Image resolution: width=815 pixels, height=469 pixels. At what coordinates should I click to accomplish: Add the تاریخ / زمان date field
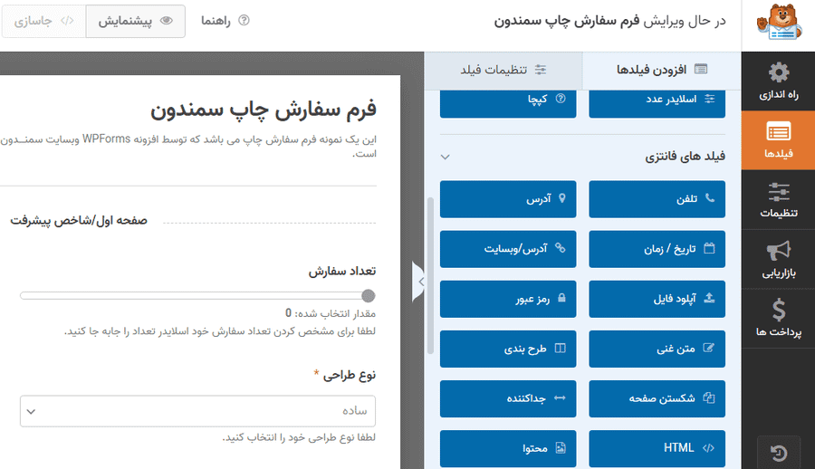[657, 249]
